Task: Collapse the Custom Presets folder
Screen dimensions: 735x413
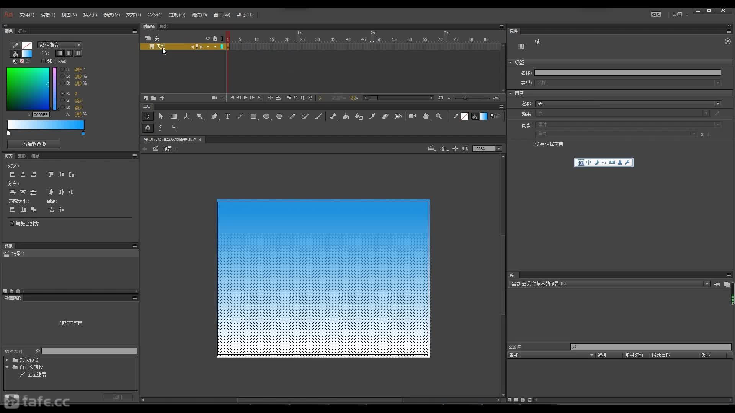Action: pyautogui.click(x=7, y=367)
